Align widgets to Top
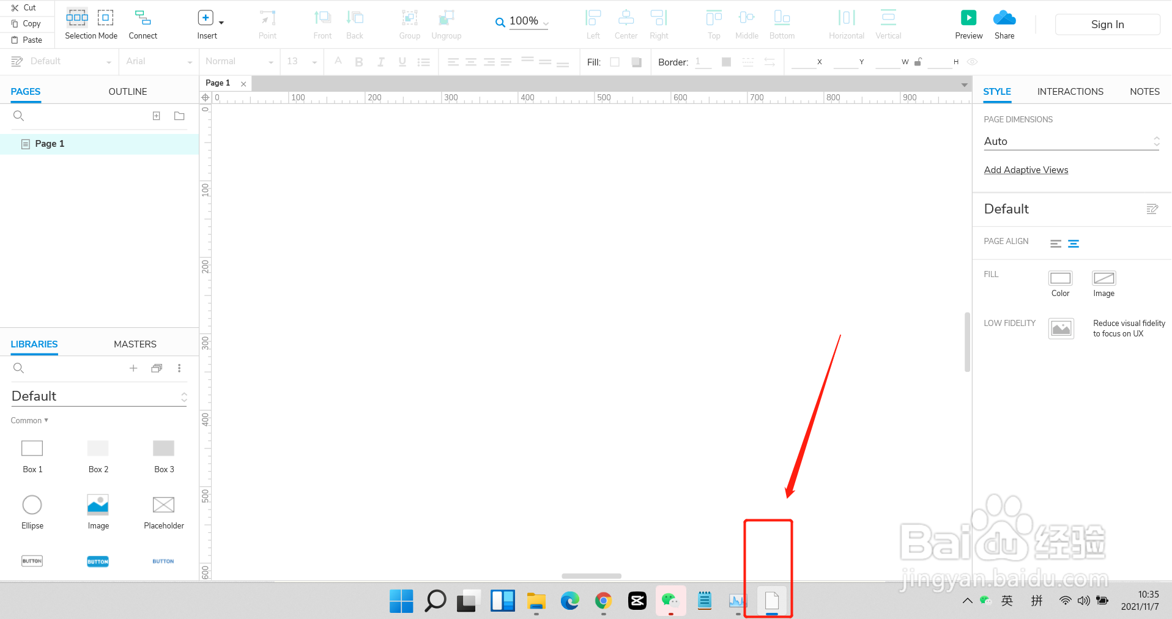 714,24
